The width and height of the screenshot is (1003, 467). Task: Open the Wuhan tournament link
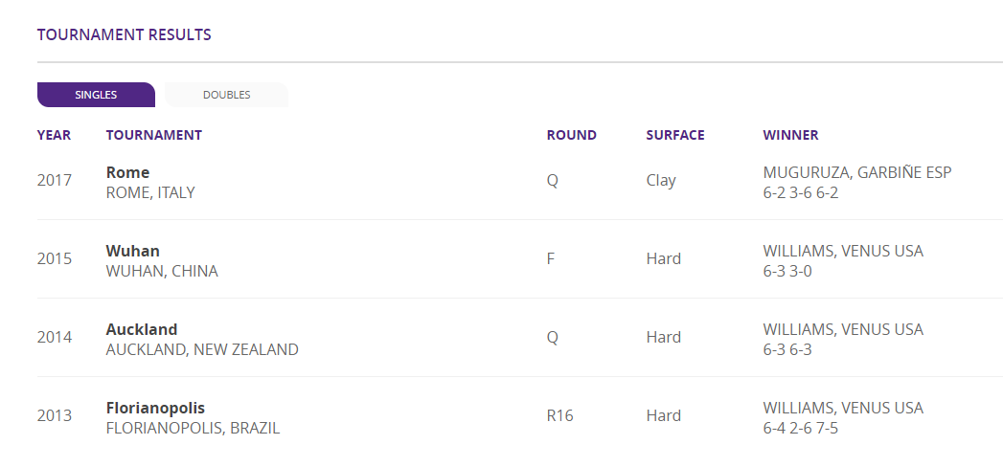[x=133, y=251]
